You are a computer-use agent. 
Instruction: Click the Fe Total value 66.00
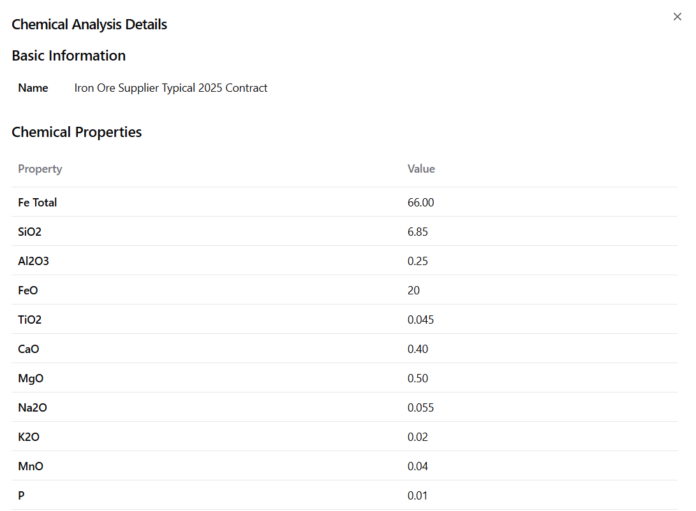point(420,203)
